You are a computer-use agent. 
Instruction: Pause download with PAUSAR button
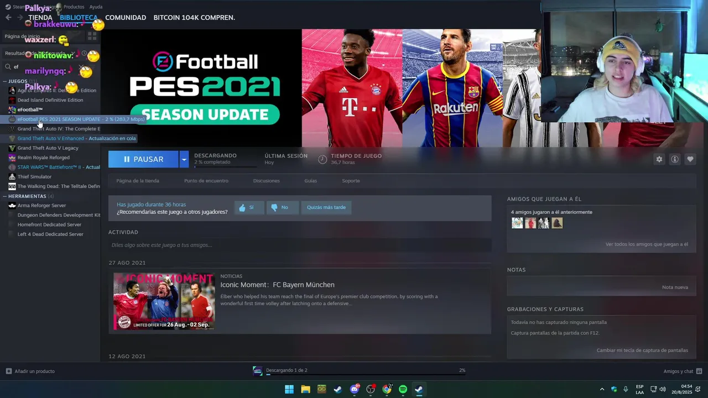click(144, 159)
